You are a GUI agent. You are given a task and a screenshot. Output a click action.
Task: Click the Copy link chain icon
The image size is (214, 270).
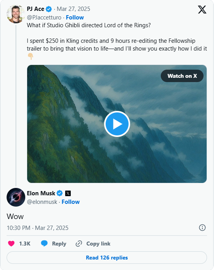pos(79,244)
